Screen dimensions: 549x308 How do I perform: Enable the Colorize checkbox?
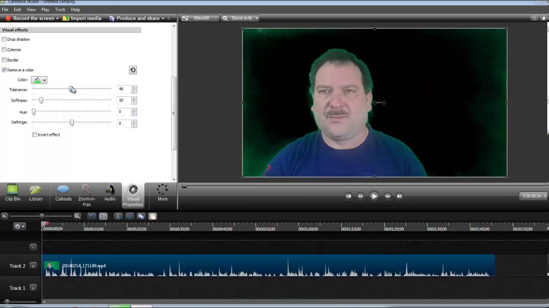4,49
